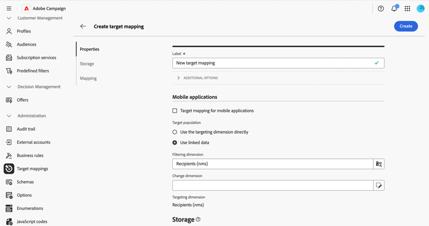Browse filtering dimension with folder-search icon
Image resolution: width=429 pixels, height=226 pixels.
(x=379, y=164)
